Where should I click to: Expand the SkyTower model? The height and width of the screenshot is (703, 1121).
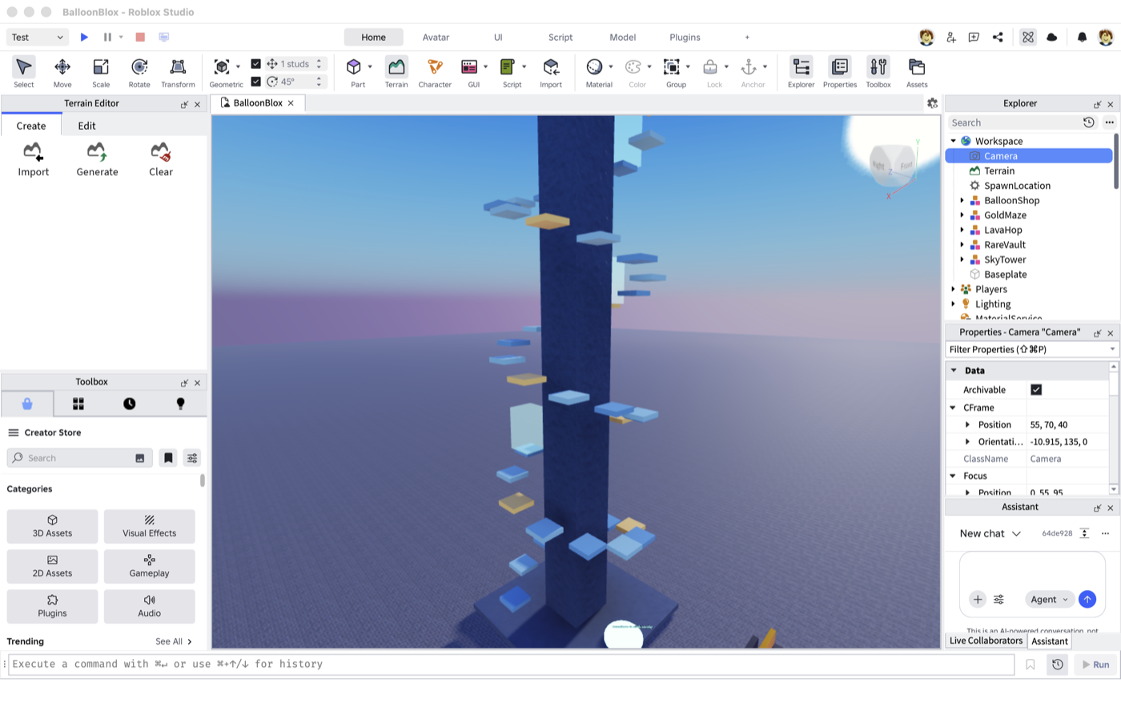(962, 260)
